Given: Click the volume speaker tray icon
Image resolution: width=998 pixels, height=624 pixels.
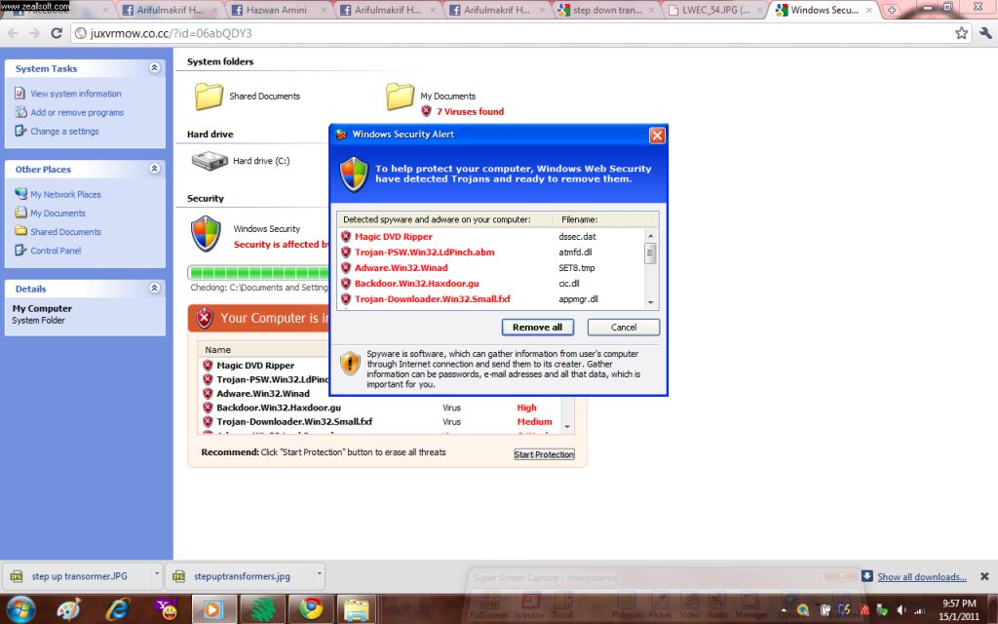Looking at the screenshot, I should point(901,610).
